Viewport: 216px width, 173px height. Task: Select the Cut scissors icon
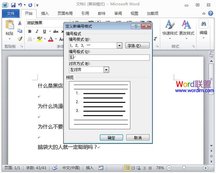point(20,23)
